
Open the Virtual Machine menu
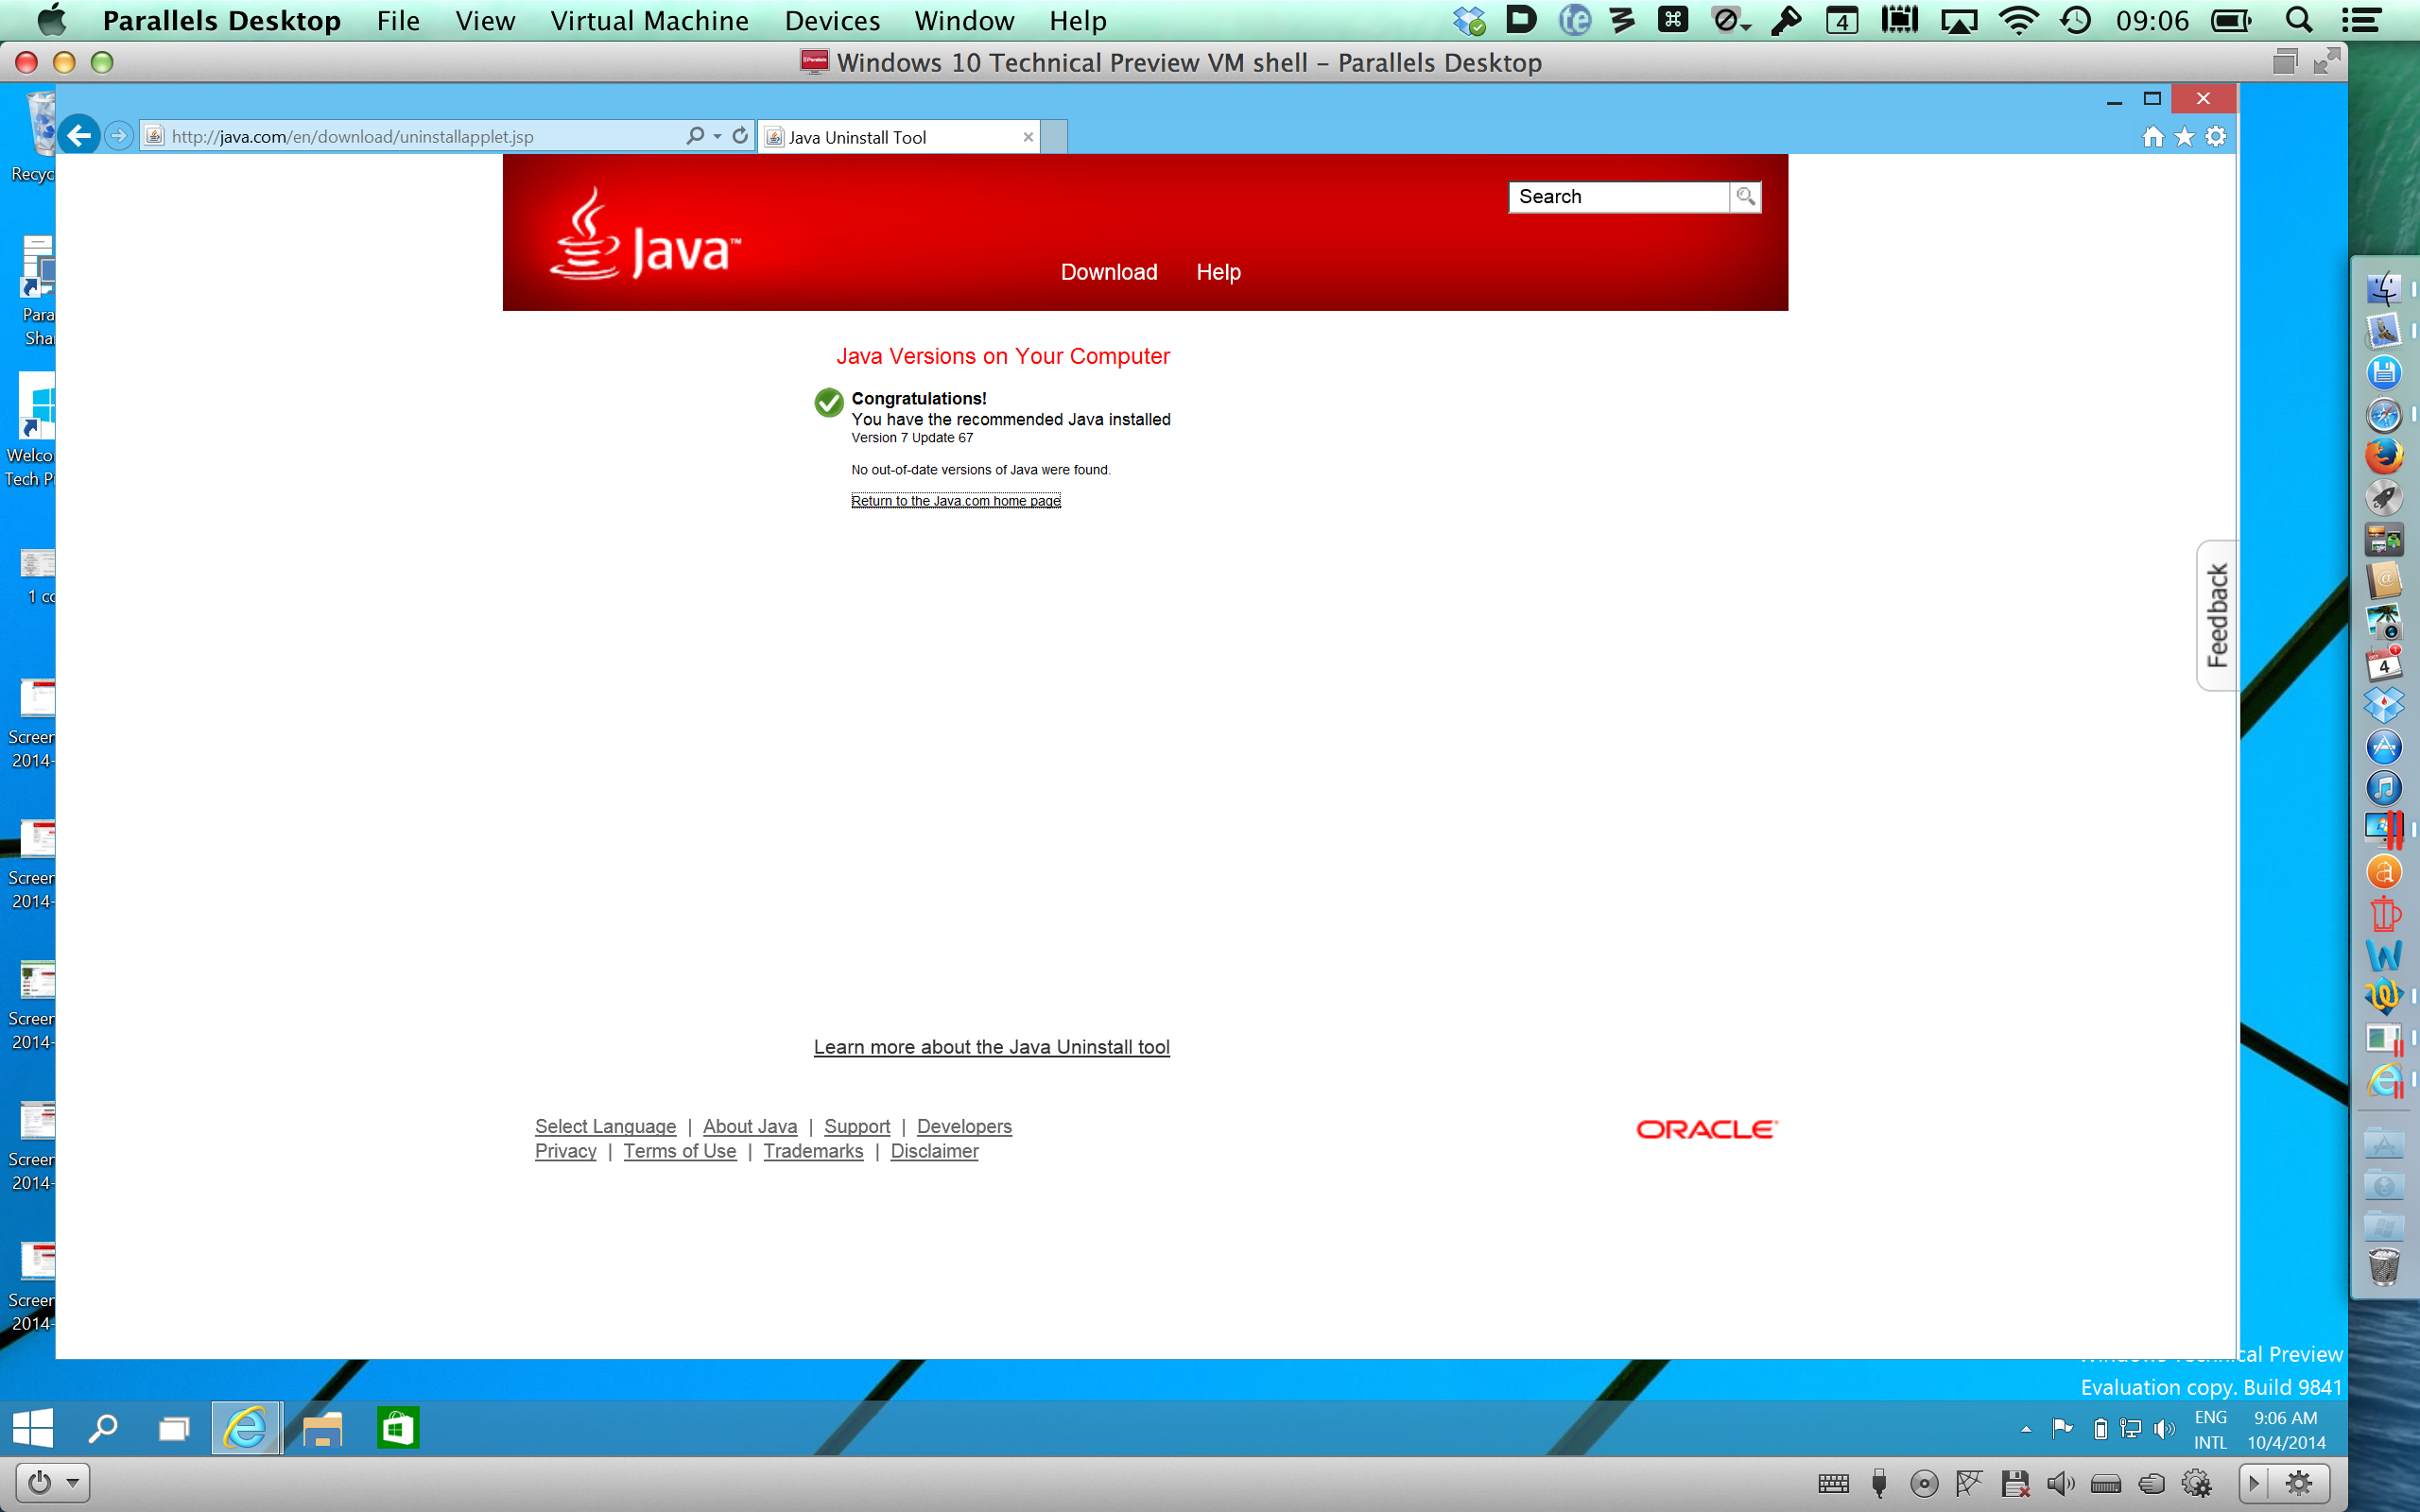pyautogui.click(x=649, y=21)
